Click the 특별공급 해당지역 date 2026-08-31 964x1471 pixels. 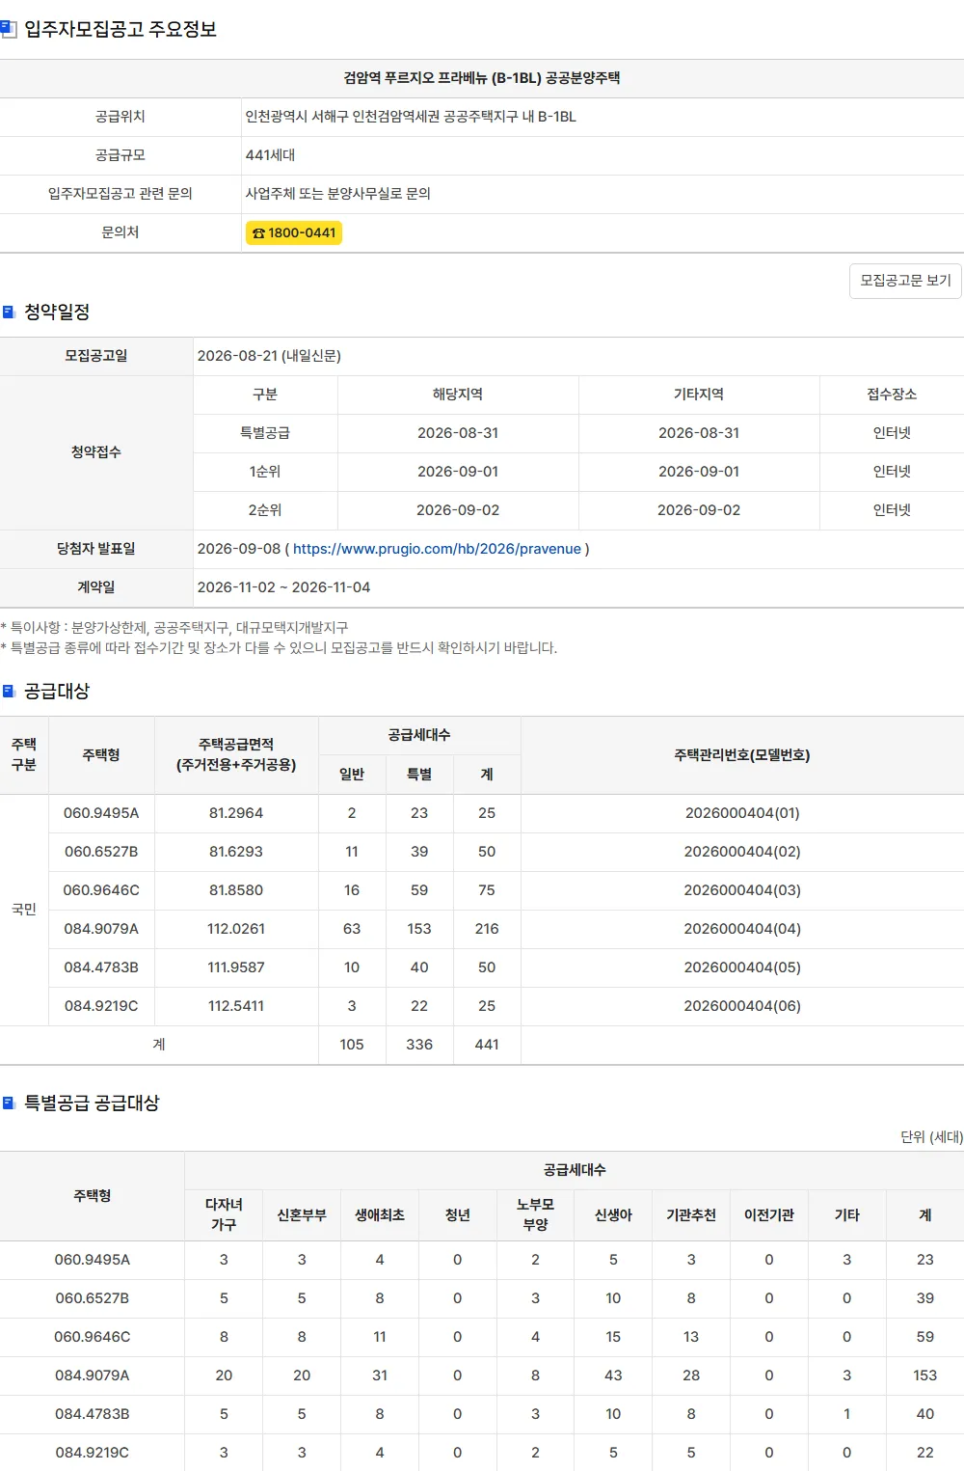458,433
